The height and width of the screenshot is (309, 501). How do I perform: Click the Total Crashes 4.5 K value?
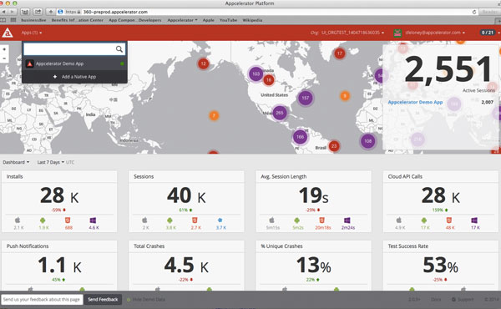pos(186,266)
